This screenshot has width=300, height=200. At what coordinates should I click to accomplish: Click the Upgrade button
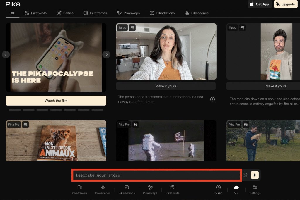[x=286, y=4]
